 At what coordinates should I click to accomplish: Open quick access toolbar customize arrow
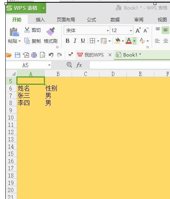(x=70, y=55)
